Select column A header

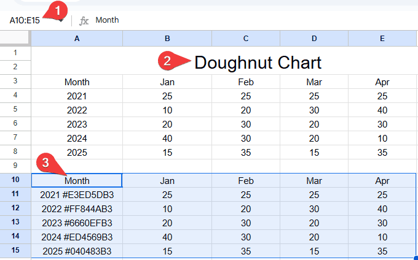[77, 39]
